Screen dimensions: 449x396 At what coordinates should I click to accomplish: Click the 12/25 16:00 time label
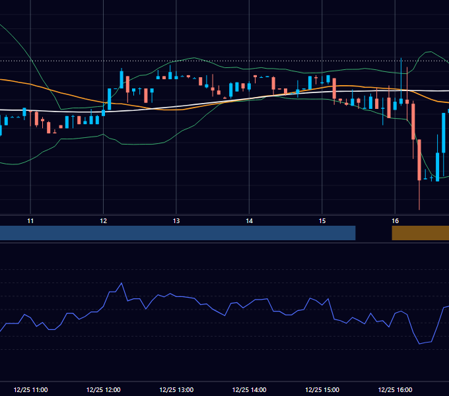[395, 389]
